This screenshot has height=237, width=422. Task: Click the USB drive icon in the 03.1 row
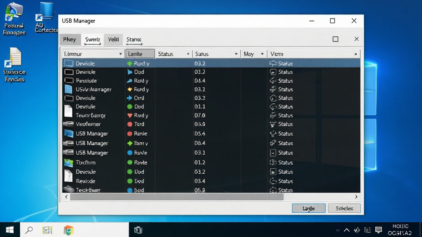(x=68, y=152)
